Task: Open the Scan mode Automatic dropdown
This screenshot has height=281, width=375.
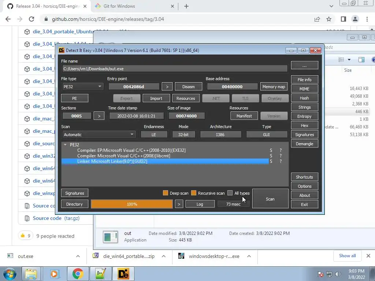Action: coord(99,135)
